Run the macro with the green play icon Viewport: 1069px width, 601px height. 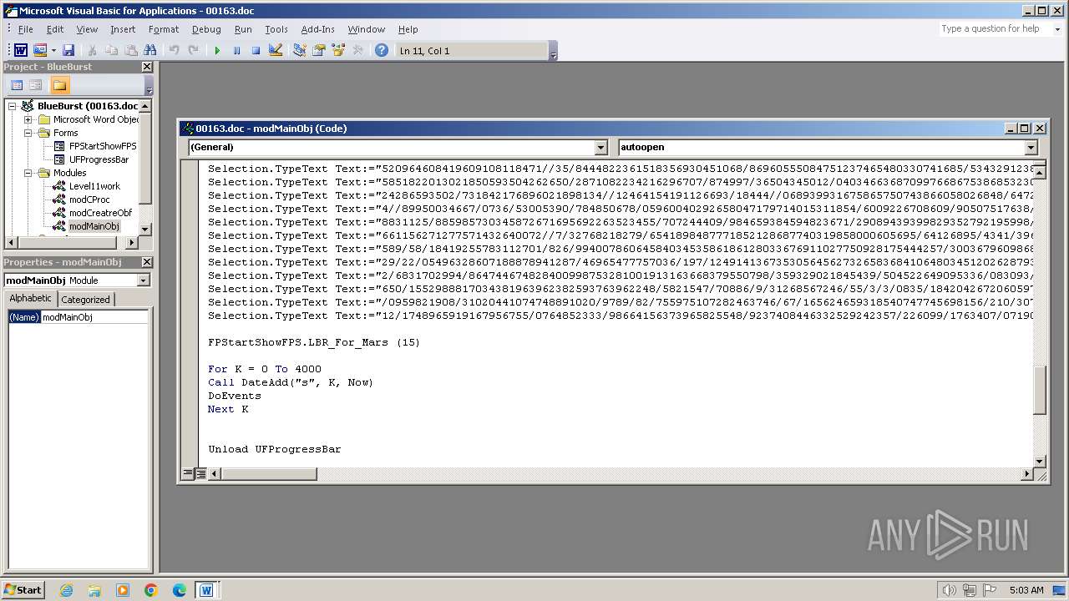point(217,51)
